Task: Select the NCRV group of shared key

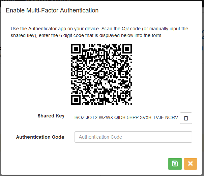Action: 172,117
